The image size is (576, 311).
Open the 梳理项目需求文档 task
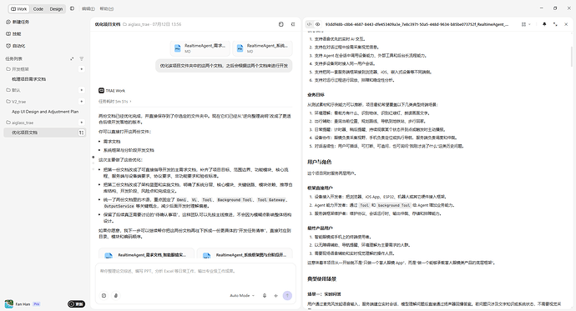point(28,79)
